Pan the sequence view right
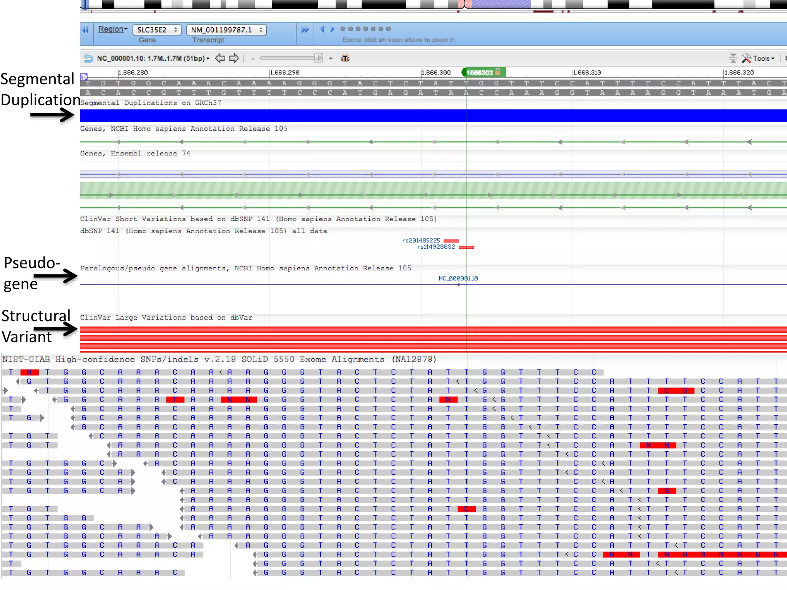The height and width of the screenshot is (590, 787). 234,58
